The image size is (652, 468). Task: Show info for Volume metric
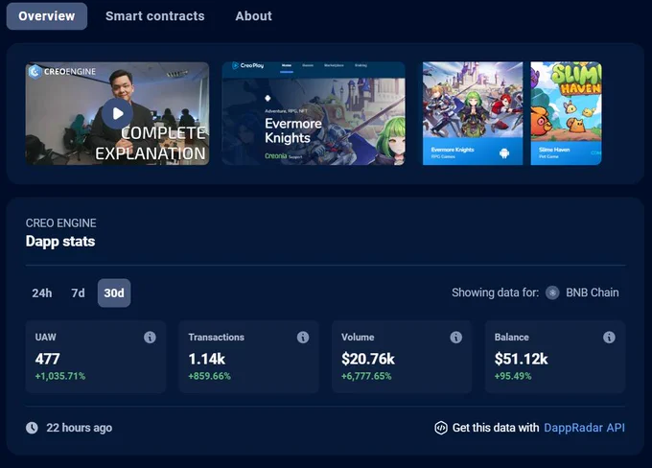click(x=455, y=338)
